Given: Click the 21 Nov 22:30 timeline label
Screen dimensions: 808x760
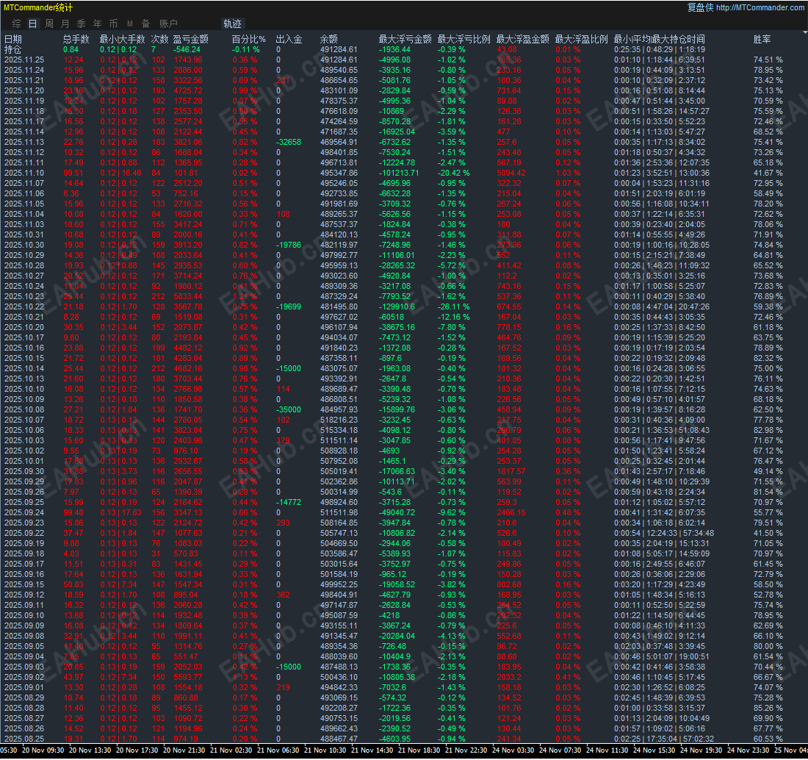Looking at the screenshot, I should pos(466,750).
